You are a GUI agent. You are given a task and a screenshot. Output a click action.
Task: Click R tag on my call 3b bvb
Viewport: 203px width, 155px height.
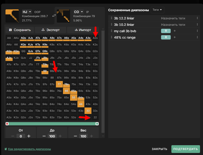click(166, 31)
